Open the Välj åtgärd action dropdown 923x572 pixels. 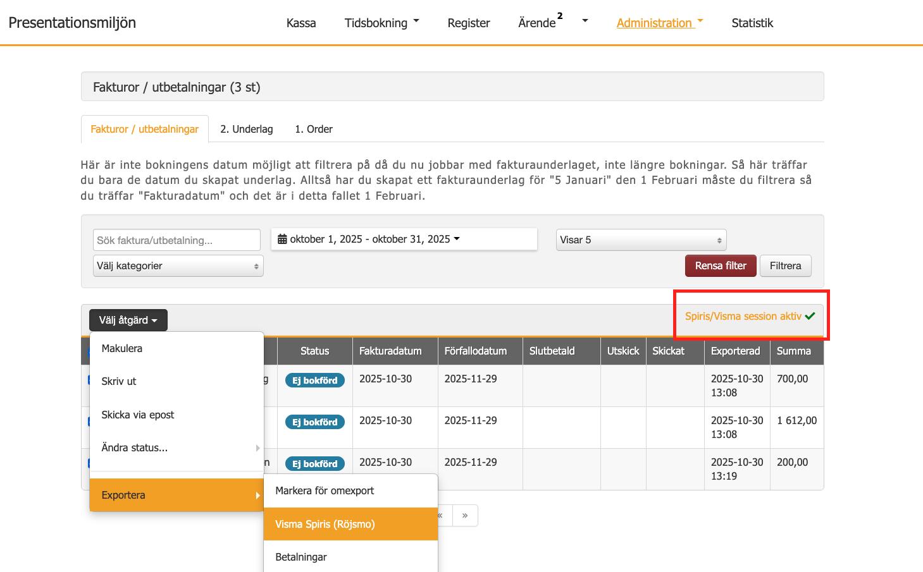click(128, 320)
